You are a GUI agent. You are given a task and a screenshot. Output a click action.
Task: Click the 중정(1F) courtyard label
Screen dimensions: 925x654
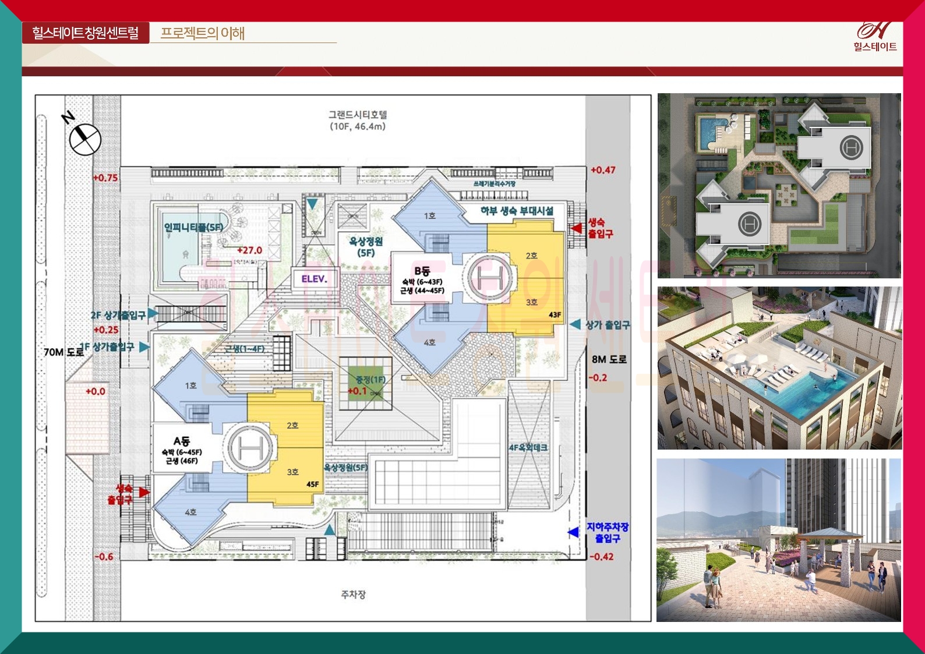(x=370, y=380)
